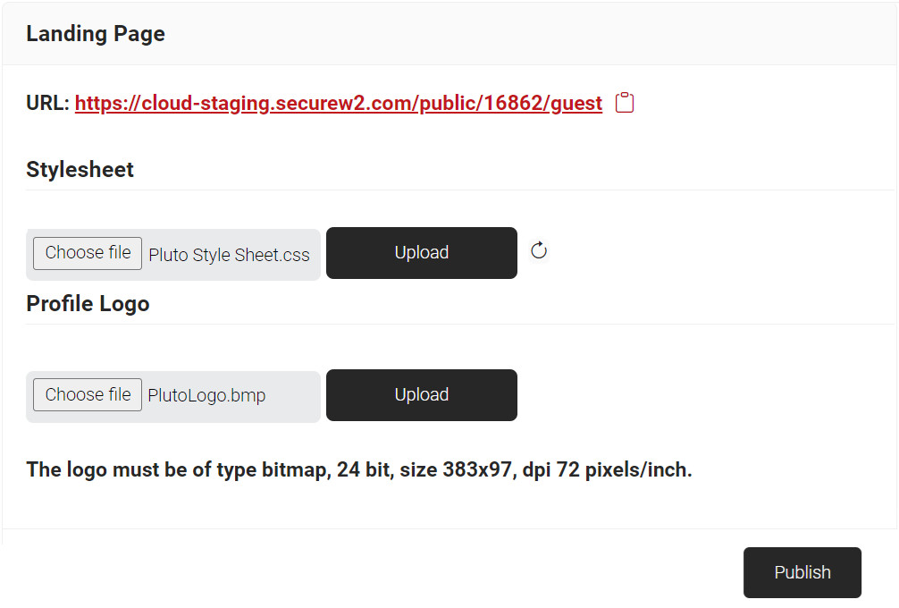Copy the landing page URL with clipboard icon
Image resolution: width=899 pixels, height=608 pixels.
point(626,103)
